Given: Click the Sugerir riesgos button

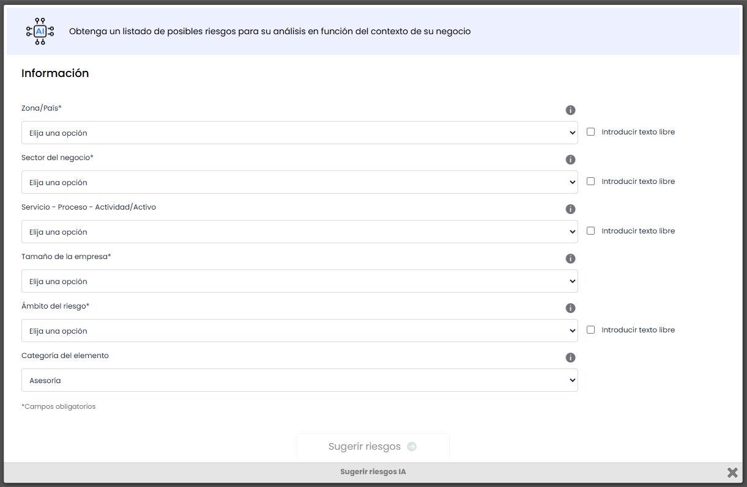Looking at the screenshot, I should [373, 446].
